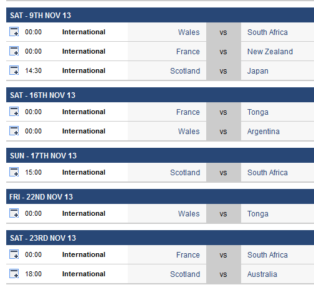Click Tonga in the 22nd Nov fixture
Screen dimensions: 314x285
coord(258,214)
